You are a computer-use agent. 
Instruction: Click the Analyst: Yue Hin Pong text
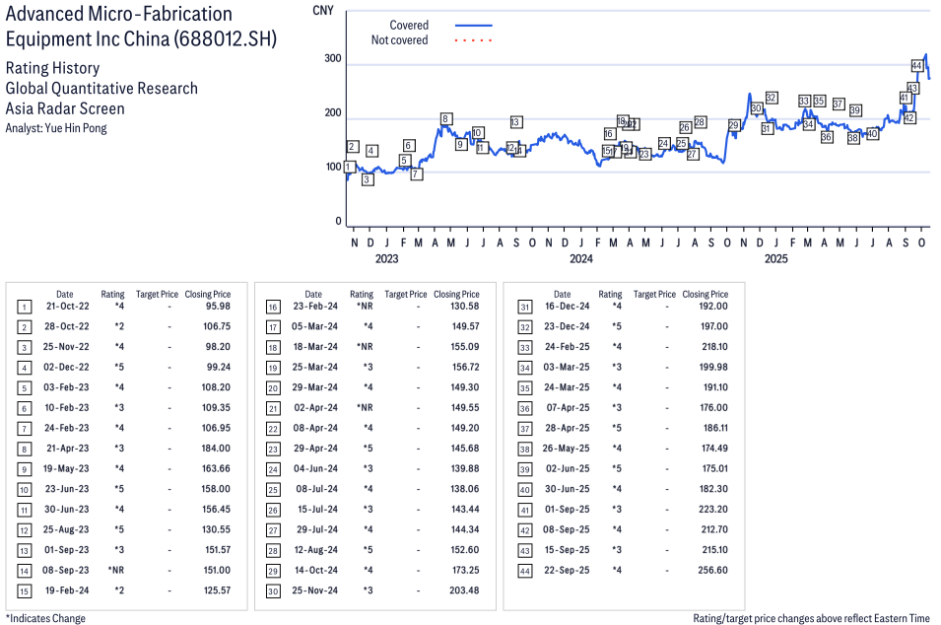coord(56,128)
